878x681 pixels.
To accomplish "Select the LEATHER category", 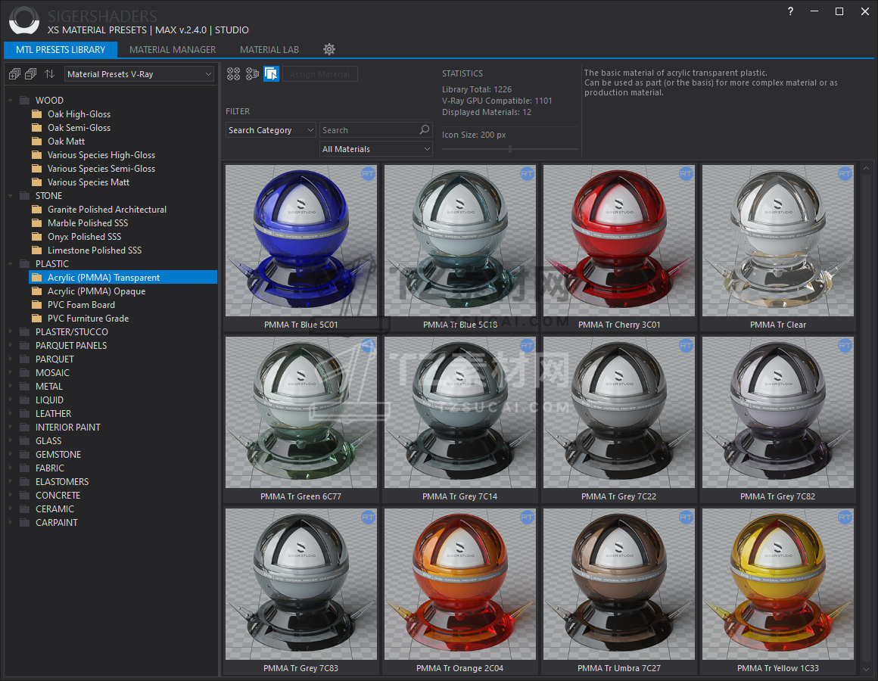I will point(53,414).
